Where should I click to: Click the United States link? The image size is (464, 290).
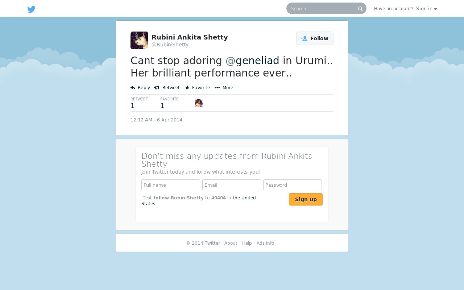pos(199,201)
